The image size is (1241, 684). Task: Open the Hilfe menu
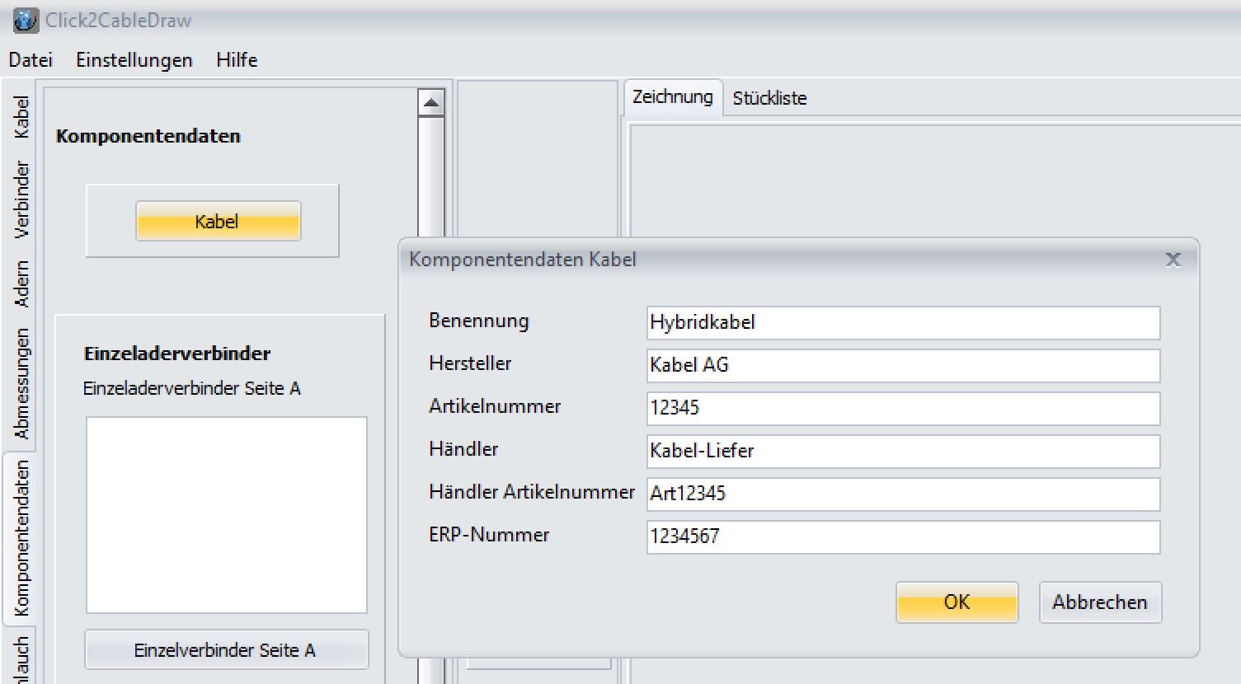click(237, 60)
